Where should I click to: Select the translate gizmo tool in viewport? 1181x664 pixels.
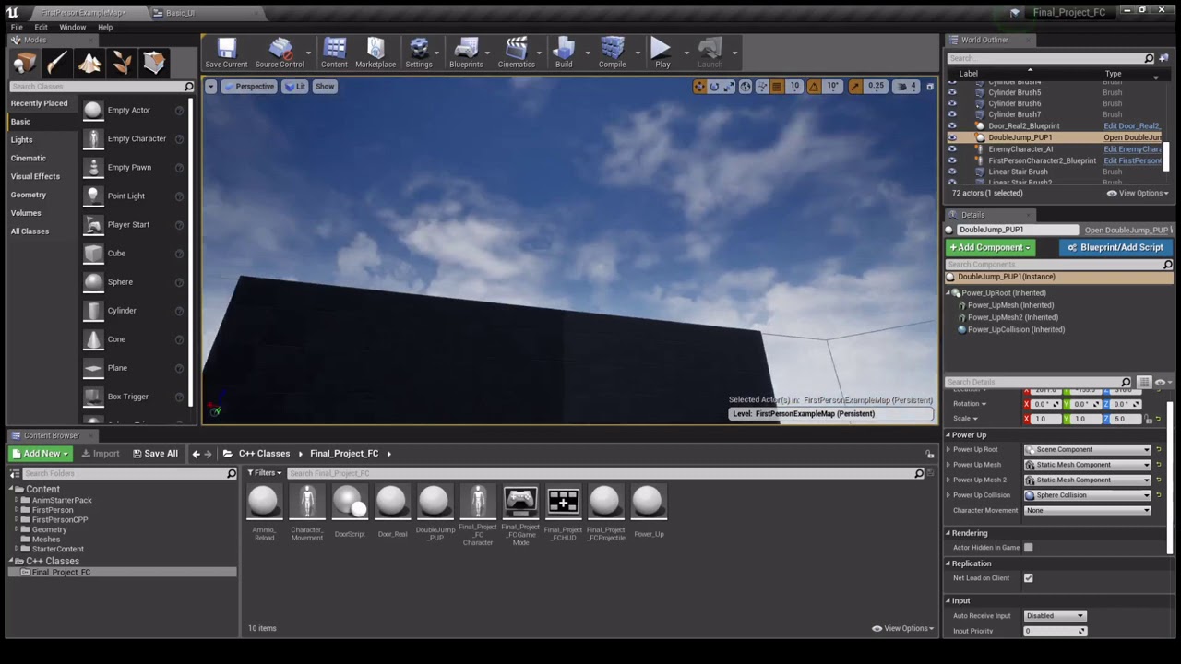click(699, 87)
